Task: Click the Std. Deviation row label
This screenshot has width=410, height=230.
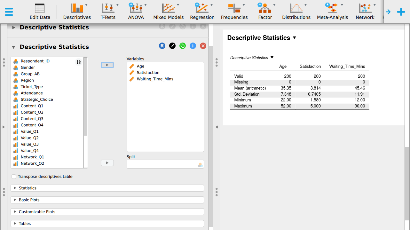Action: coord(247,94)
